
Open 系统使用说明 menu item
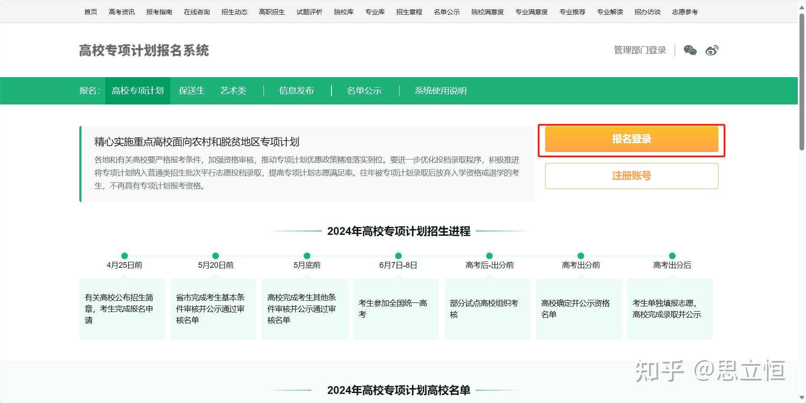point(440,91)
